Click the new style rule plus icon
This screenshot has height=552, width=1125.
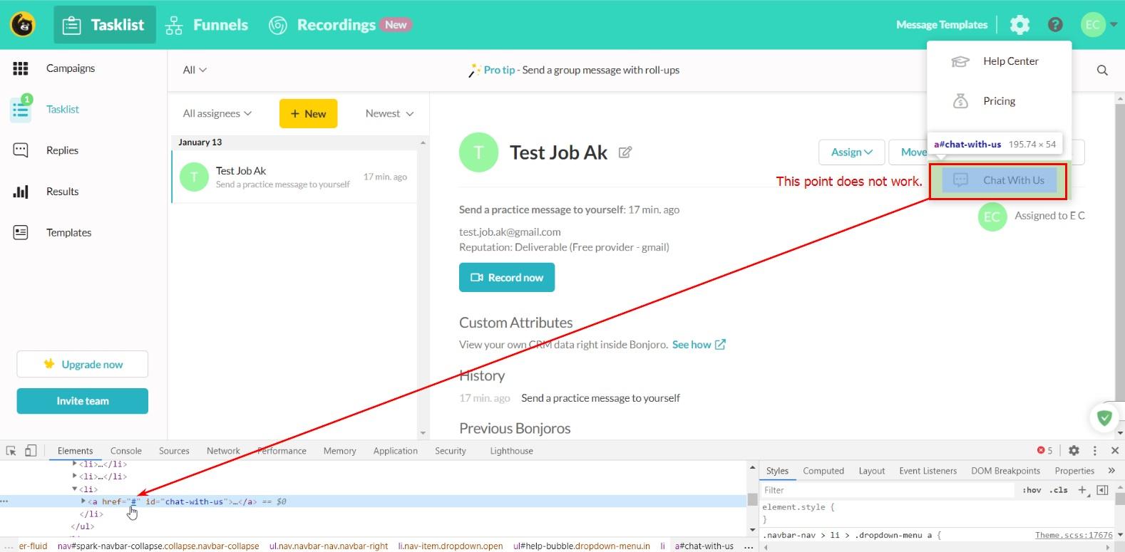[x=1082, y=490]
